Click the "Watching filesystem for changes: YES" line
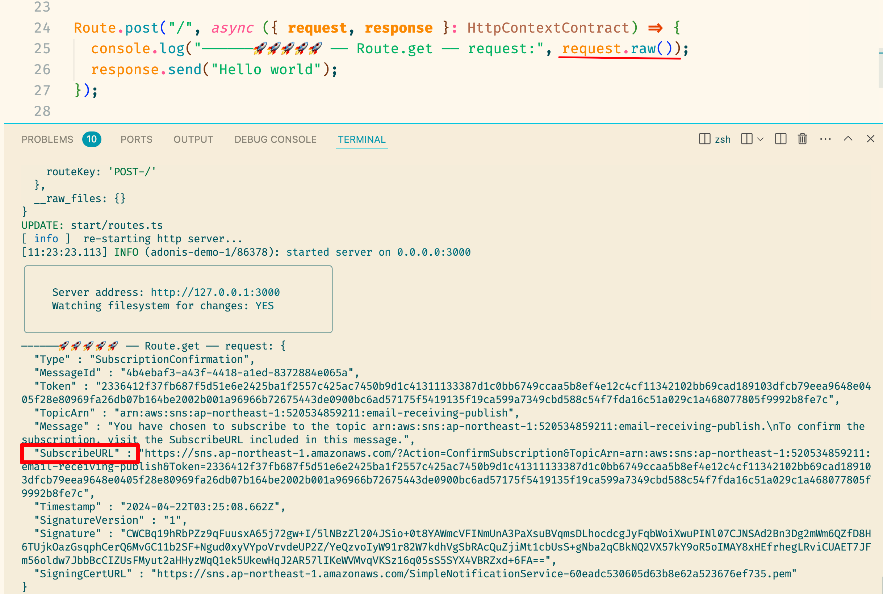Viewport: 883px width, 594px height. [x=163, y=306]
